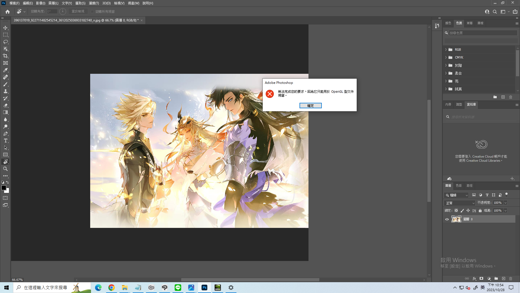This screenshot has width=520, height=293.
Task: Hide Layer 0 with eye icon
Action: point(447,219)
